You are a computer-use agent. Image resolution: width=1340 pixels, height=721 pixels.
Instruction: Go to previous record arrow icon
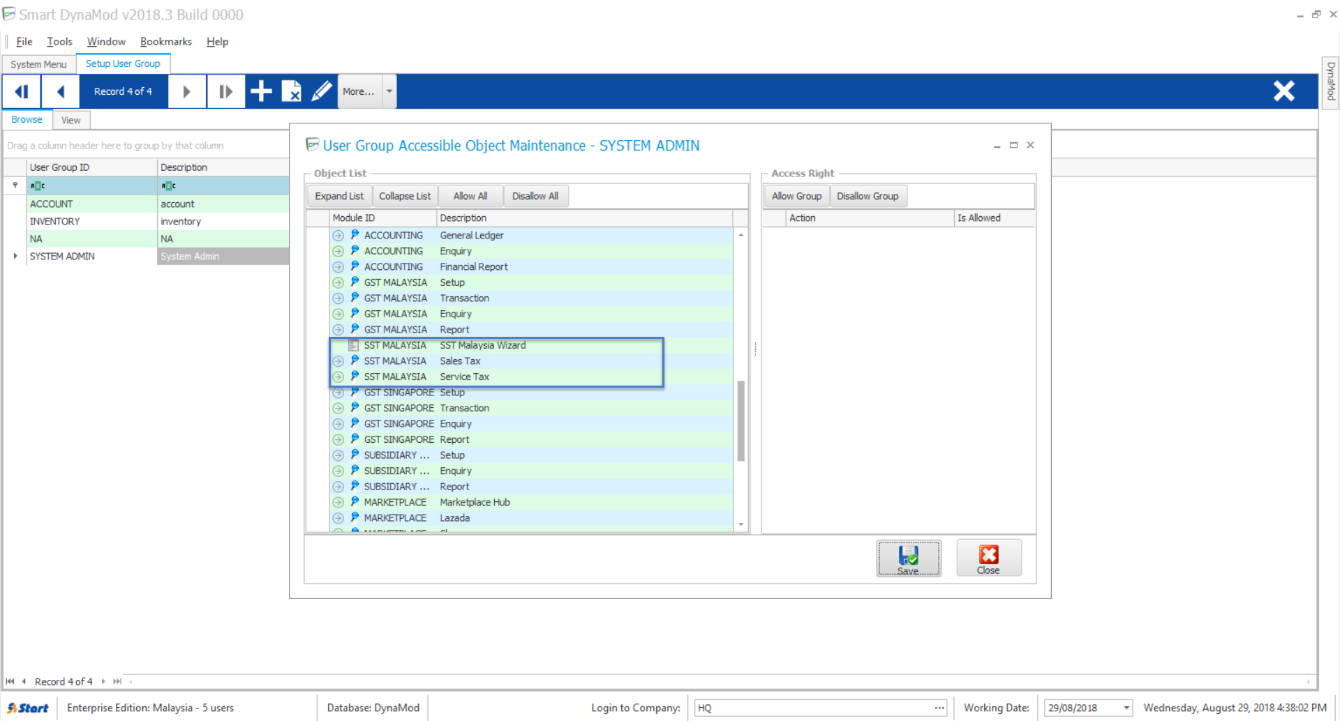click(x=61, y=91)
